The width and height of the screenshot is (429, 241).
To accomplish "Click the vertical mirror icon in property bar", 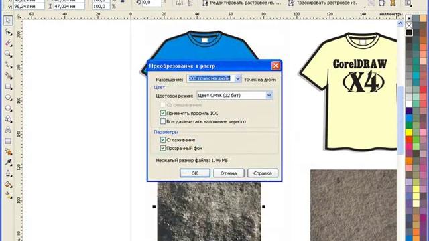I will (190, 3).
